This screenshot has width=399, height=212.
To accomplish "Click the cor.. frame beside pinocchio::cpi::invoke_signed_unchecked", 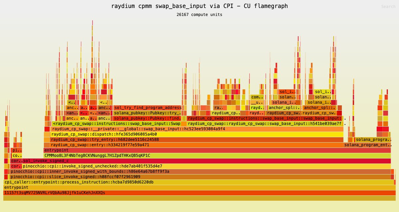I will coord(16,166).
